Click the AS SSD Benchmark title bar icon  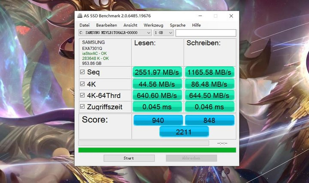pos(80,16)
